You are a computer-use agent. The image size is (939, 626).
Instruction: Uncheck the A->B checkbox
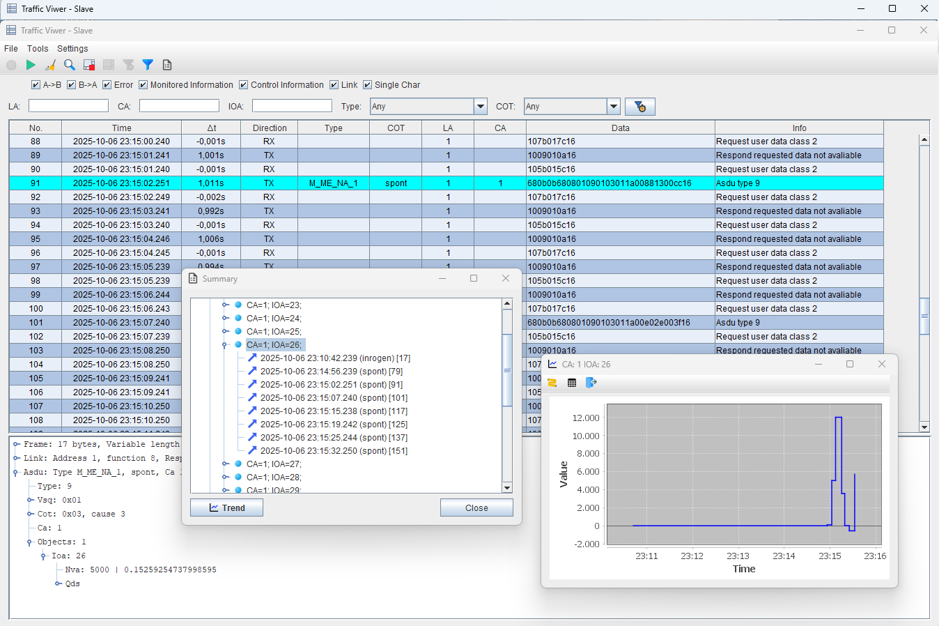click(36, 85)
